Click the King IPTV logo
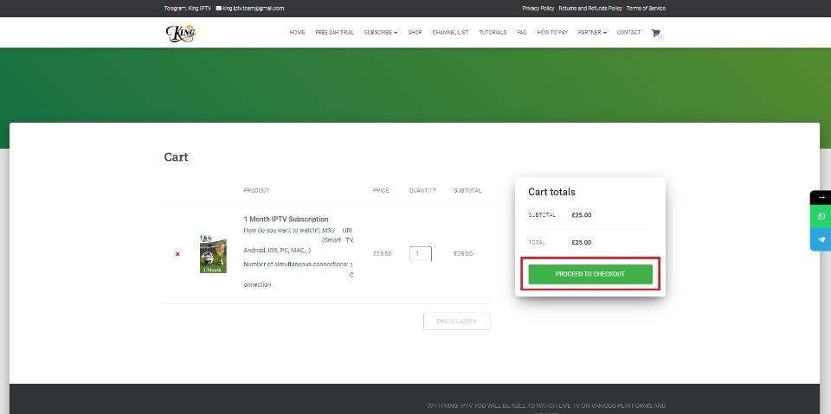Viewport: 831px width, 414px height. (x=181, y=34)
